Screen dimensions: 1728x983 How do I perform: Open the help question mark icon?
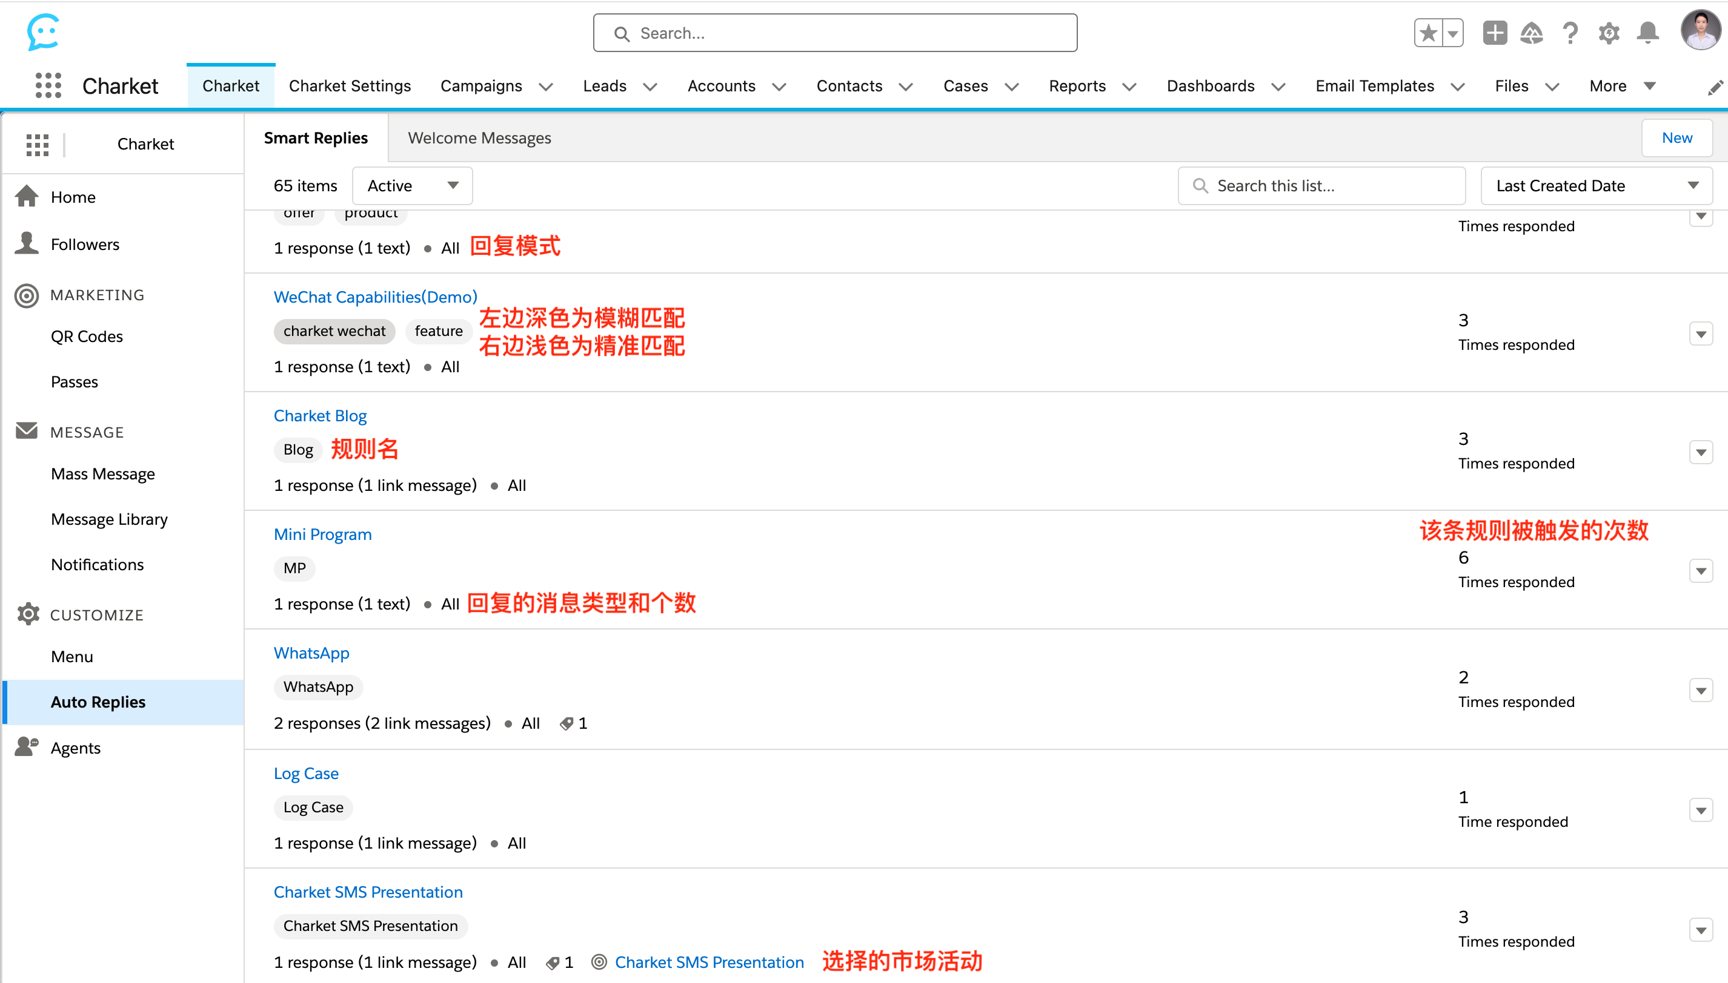pyautogui.click(x=1570, y=33)
